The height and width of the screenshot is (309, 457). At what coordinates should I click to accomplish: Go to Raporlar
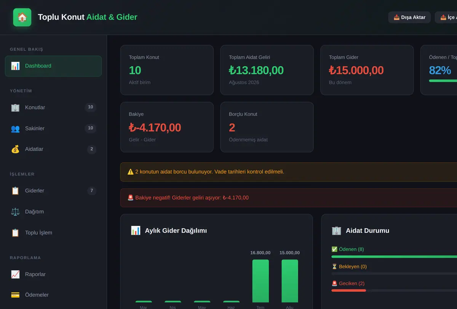click(x=53, y=274)
